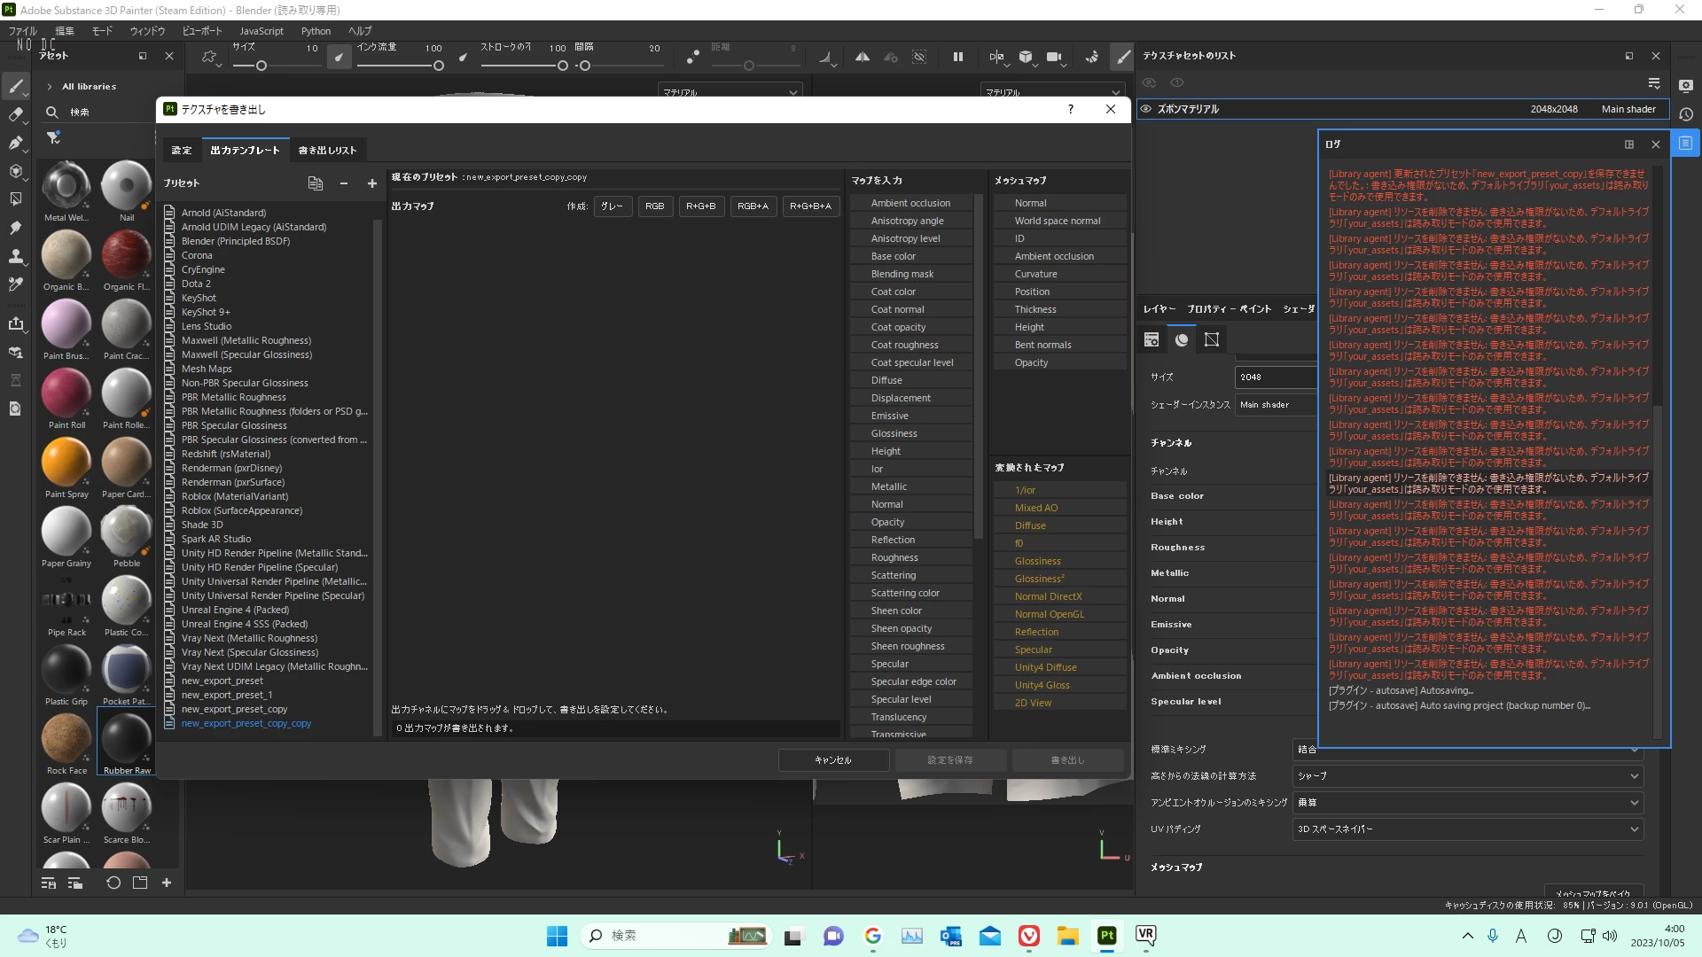Open the UV パディング dropdown
Image resolution: width=1702 pixels, height=957 pixels.
[x=1467, y=829]
